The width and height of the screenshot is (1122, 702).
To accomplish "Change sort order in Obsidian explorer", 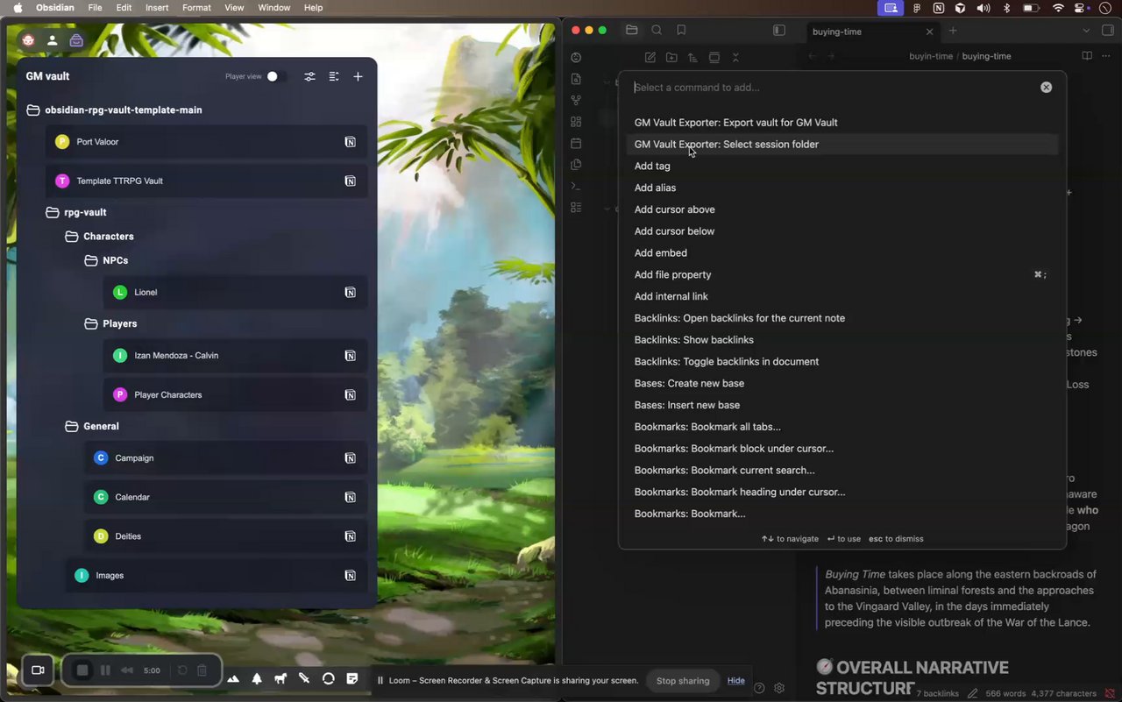I will (x=692, y=58).
